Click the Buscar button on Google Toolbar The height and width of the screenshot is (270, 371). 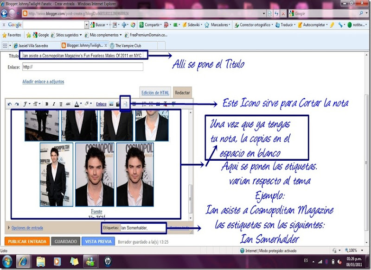click(x=99, y=25)
